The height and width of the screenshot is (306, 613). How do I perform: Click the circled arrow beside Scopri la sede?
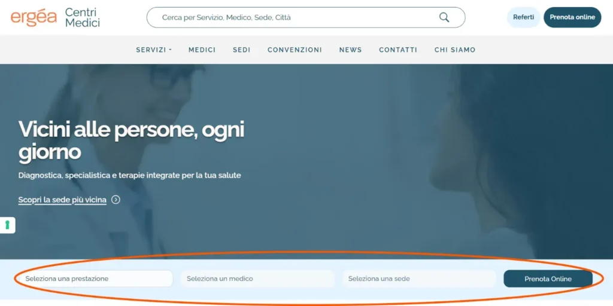116,200
